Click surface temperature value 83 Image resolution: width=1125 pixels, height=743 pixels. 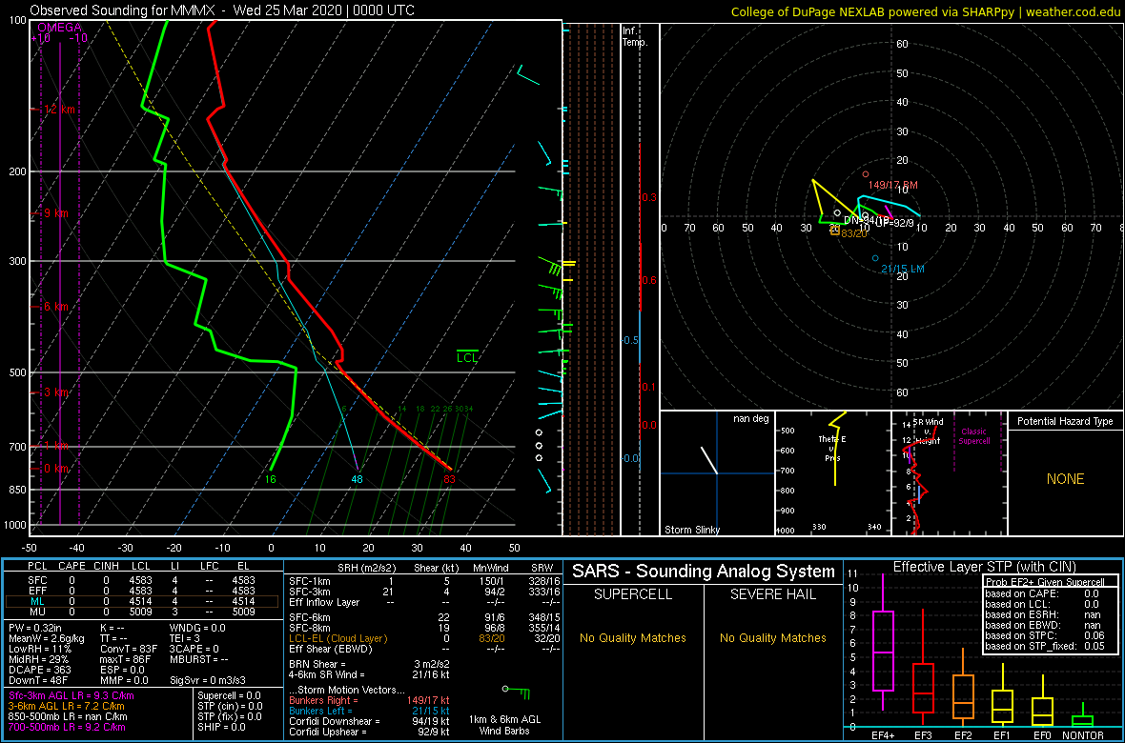(x=449, y=479)
